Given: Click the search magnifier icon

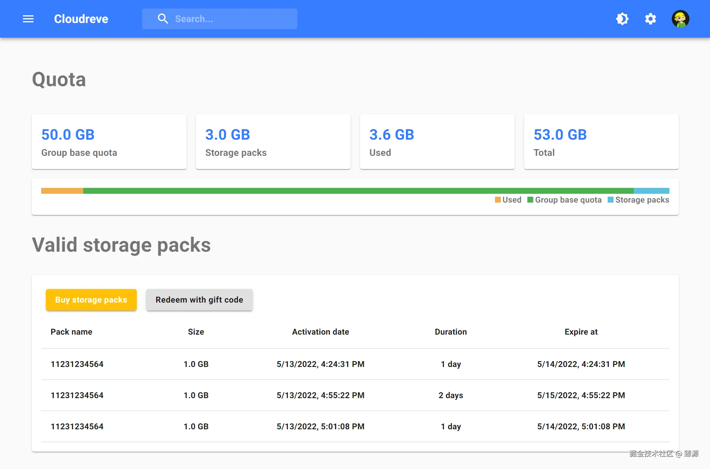Looking at the screenshot, I should coord(163,19).
